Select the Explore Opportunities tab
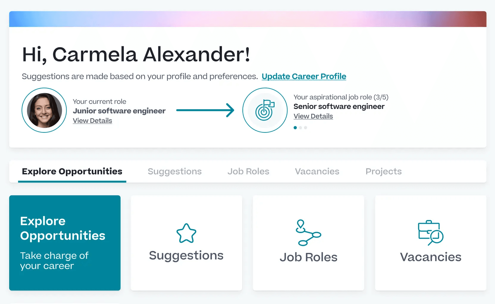 pyautogui.click(x=72, y=171)
